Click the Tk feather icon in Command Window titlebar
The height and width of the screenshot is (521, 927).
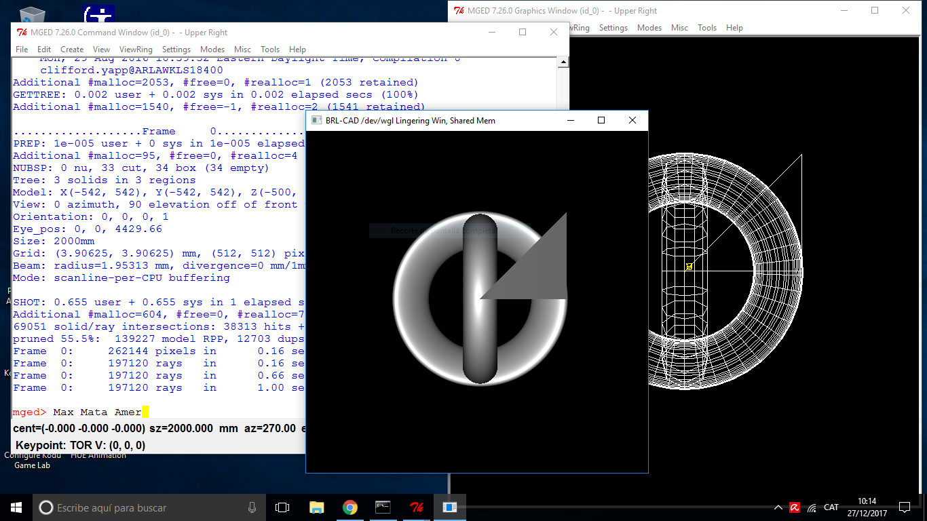22,32
